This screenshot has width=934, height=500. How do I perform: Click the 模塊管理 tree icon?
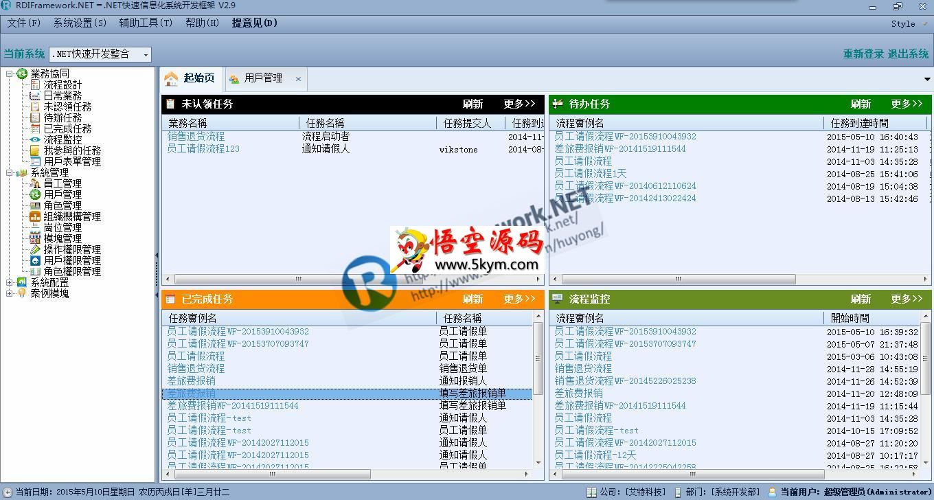pyautogui.click(x=35, y=238)
